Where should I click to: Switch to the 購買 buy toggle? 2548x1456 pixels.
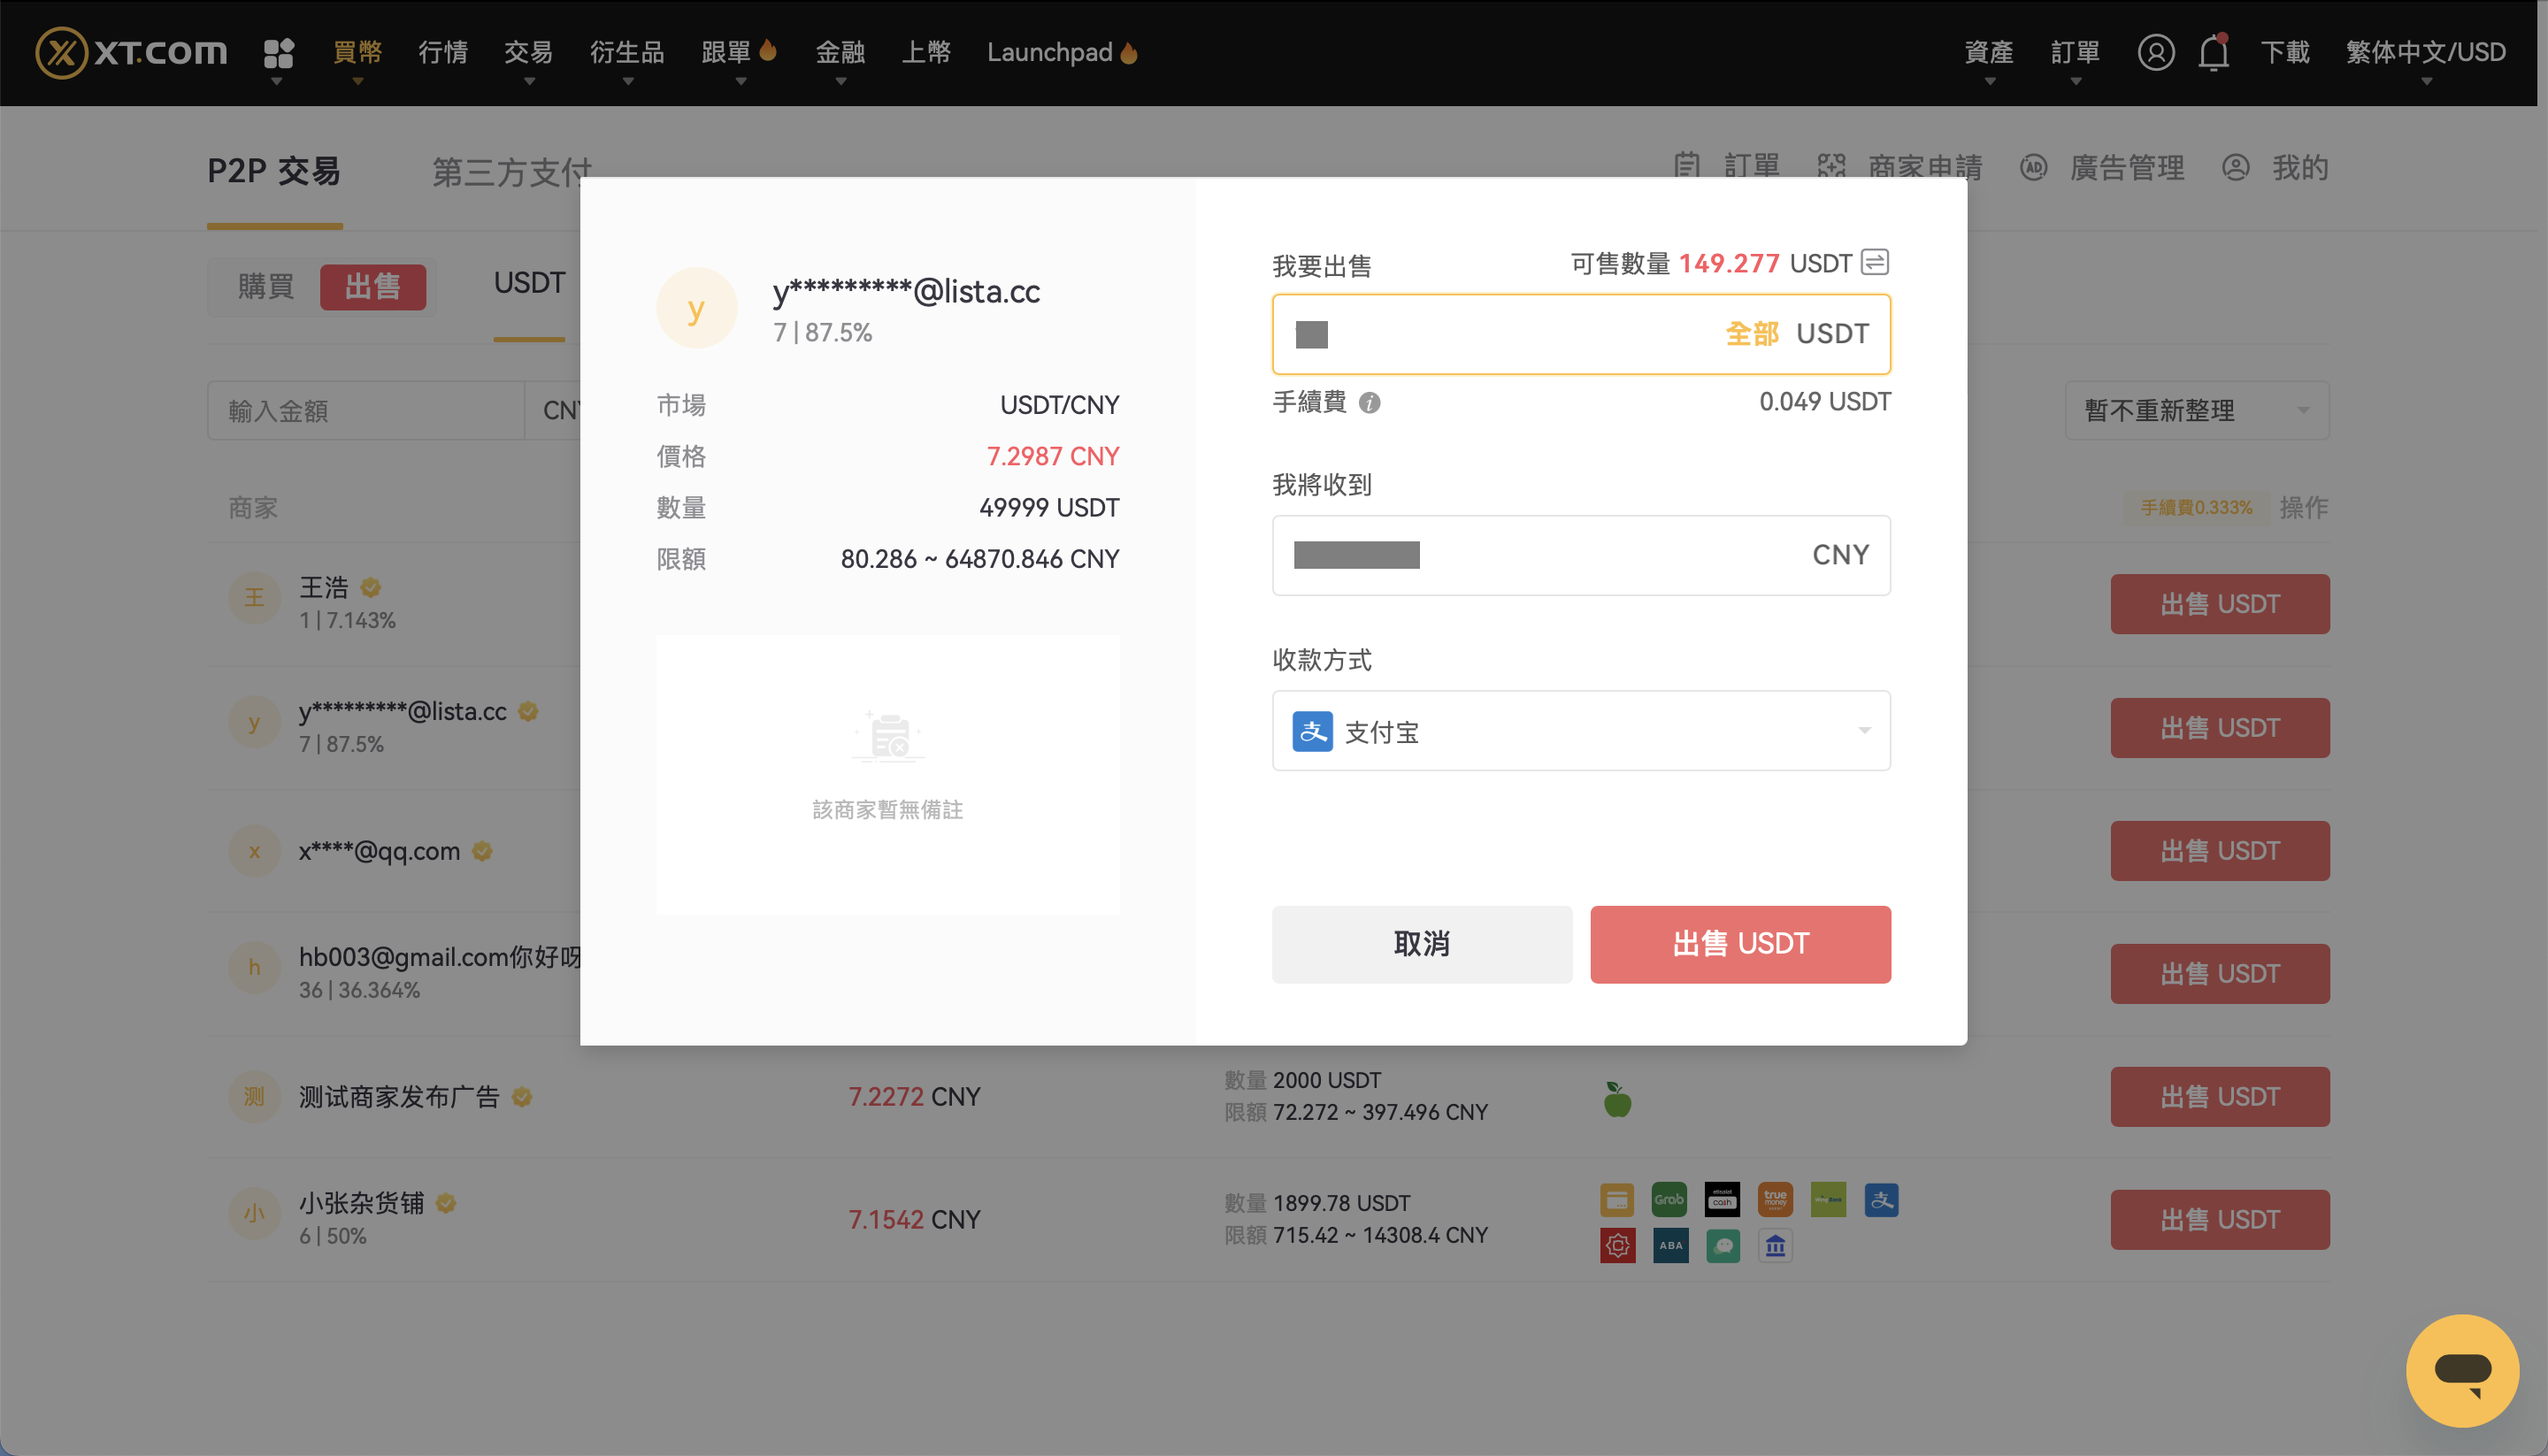[265, 287]
